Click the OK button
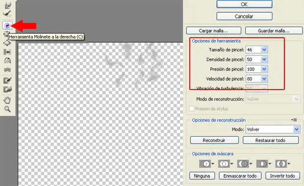 pyautogui.click(x=244, y=4)
